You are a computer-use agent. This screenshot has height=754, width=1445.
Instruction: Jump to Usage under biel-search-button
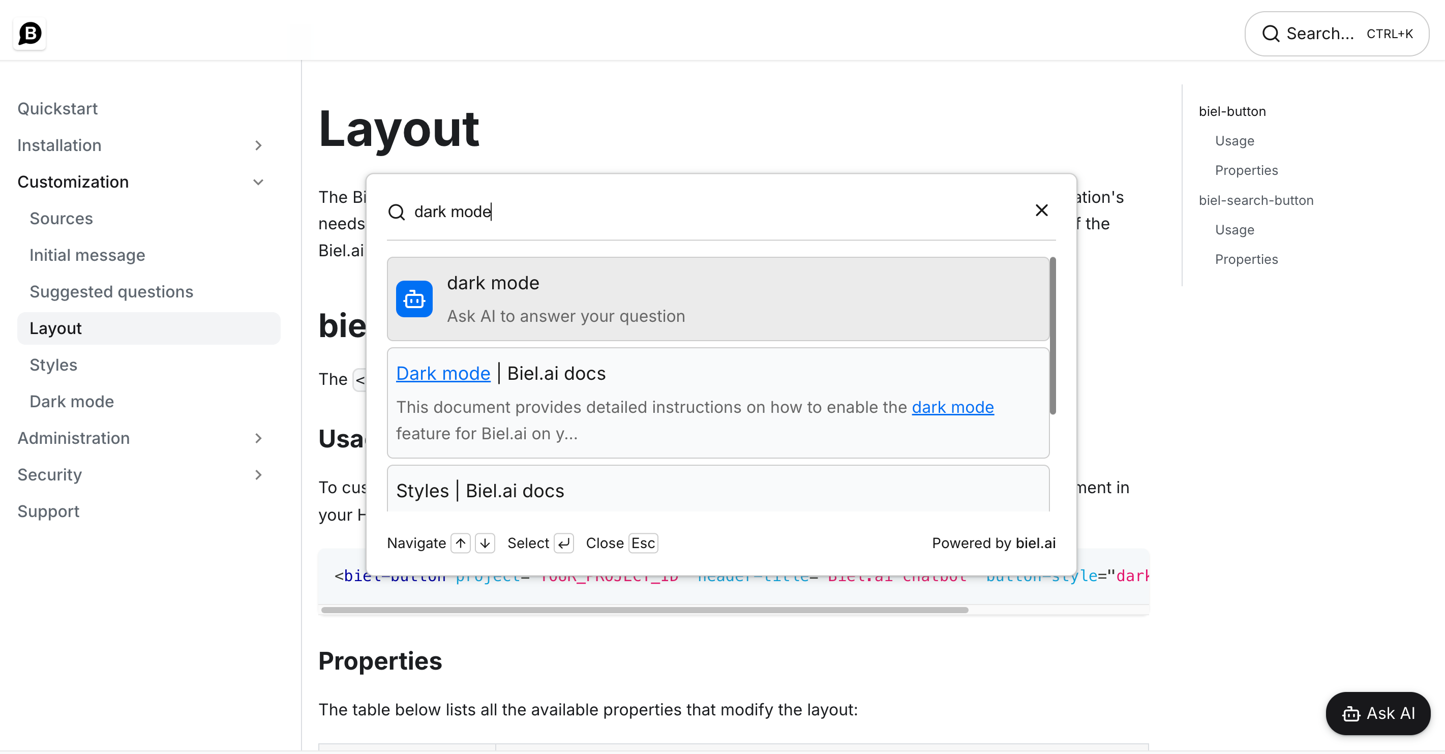[1234, 230]
